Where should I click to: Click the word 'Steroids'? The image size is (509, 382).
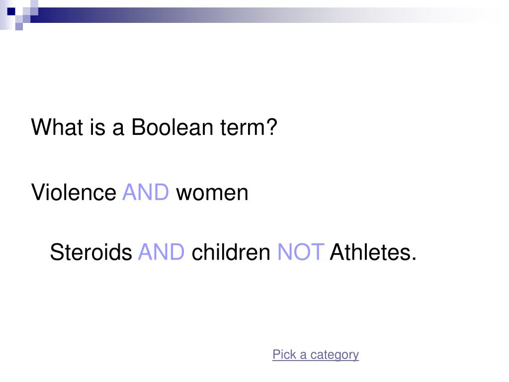[91, 252]
